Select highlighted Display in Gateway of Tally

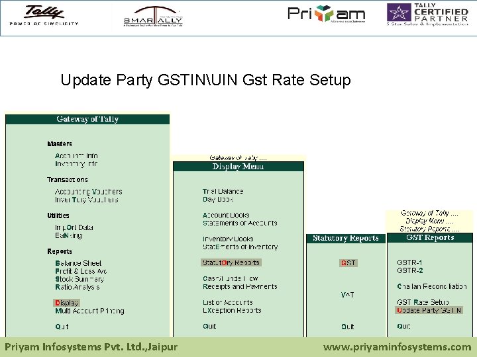[x=67, y=303]
